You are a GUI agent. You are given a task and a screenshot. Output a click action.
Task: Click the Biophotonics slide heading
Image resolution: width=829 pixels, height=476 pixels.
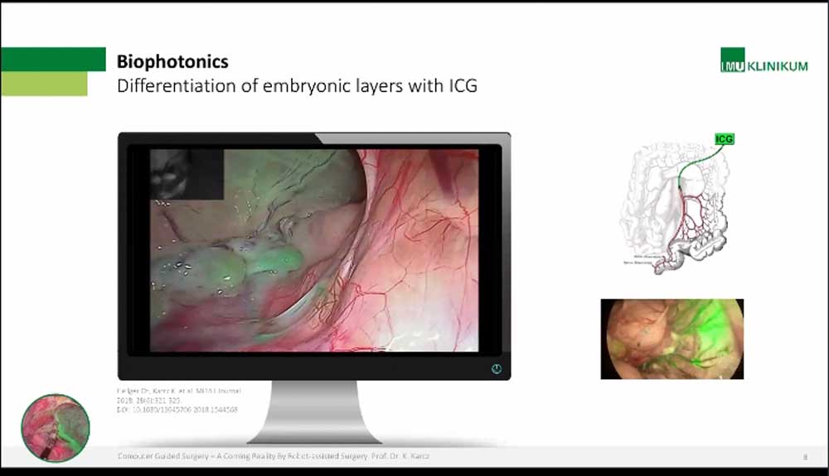pos(172,61)
